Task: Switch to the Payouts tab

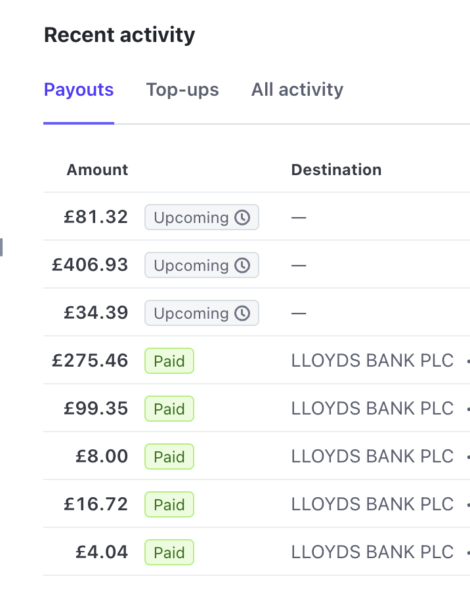Action: click(x=79, y=90)
